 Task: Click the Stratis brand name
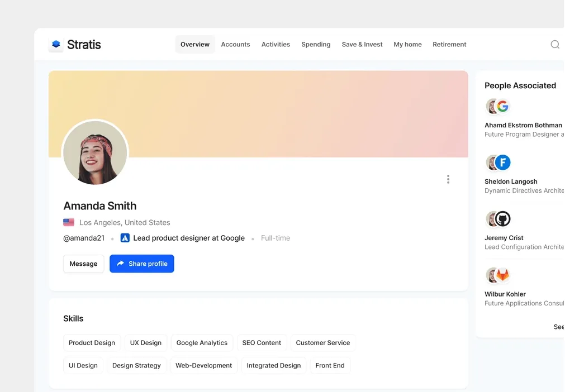click(84, 44)
